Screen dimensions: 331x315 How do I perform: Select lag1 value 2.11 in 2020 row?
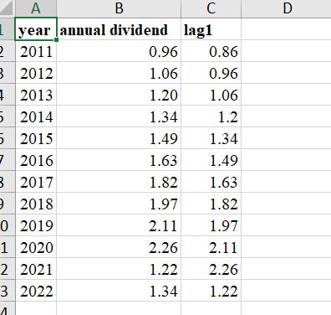point(211,247)
